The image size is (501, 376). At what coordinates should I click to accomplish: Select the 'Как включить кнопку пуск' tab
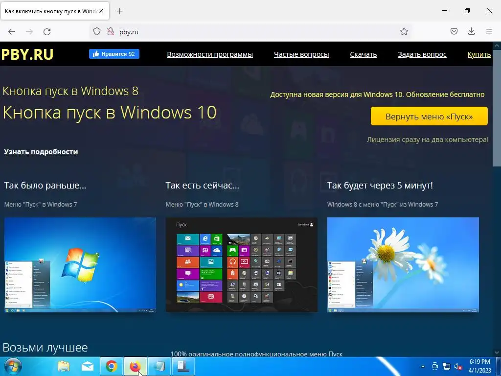[x=55, y=11]
